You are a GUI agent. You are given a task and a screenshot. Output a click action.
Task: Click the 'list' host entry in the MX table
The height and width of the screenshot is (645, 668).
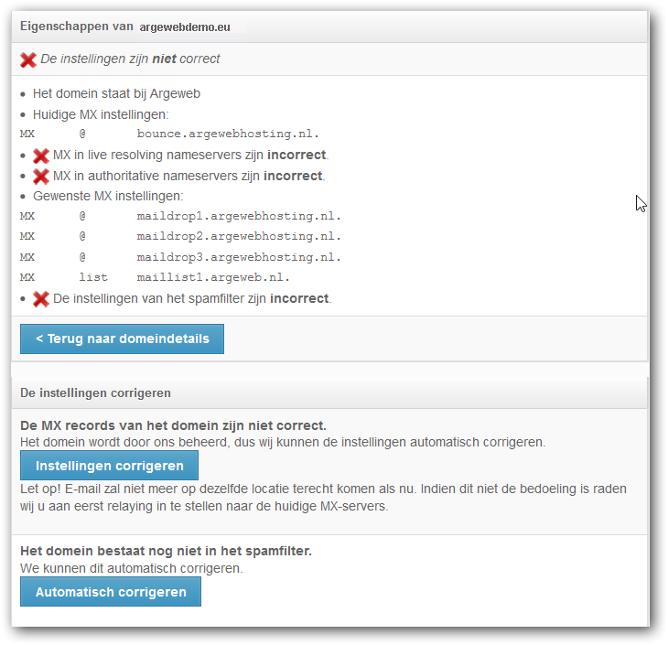pyautogui.click(x=93, y=277)
